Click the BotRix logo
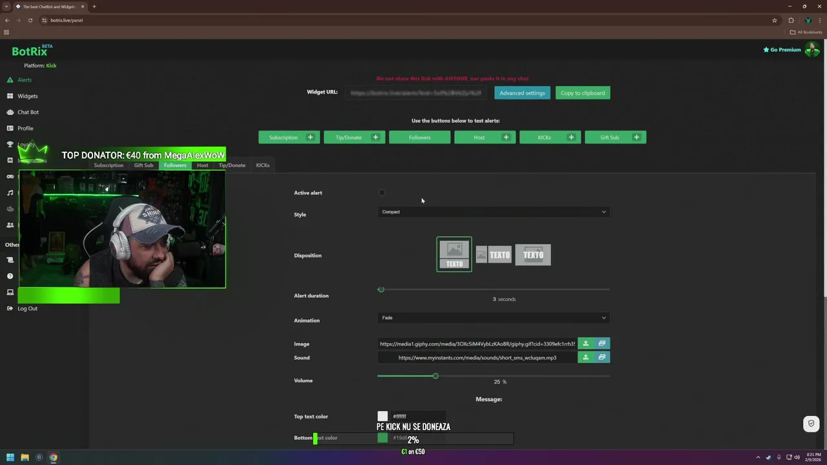Viewport: 827px width, 465px height. [32, 51]
